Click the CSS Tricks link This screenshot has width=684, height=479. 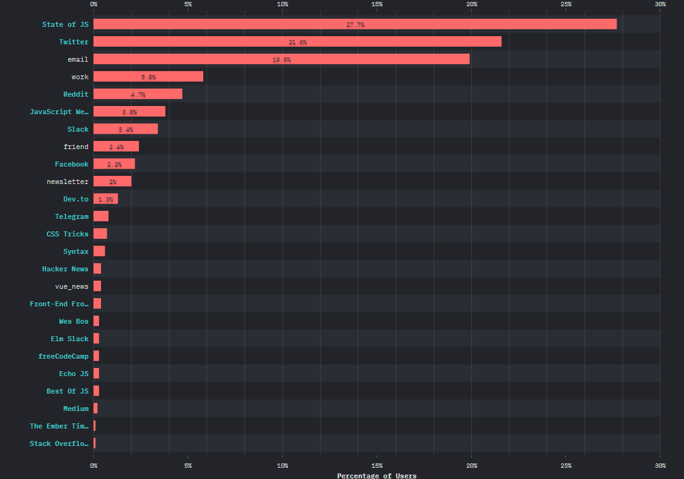[x=67, y=234]
